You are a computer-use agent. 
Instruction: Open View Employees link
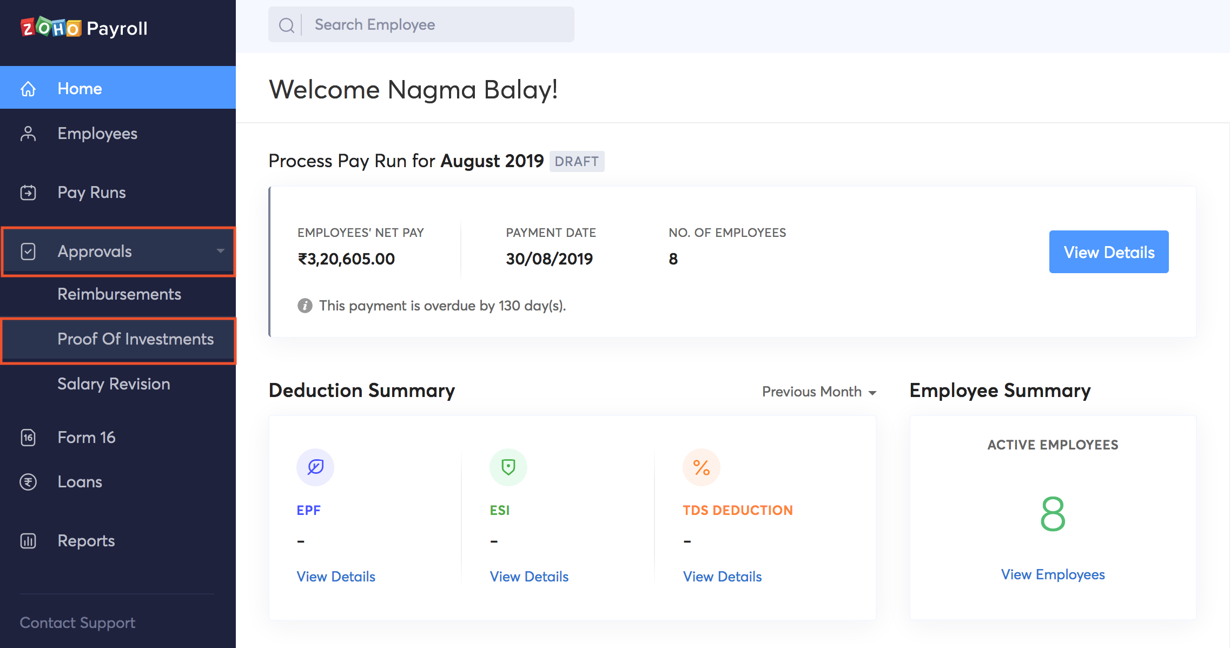point(1052,574)
